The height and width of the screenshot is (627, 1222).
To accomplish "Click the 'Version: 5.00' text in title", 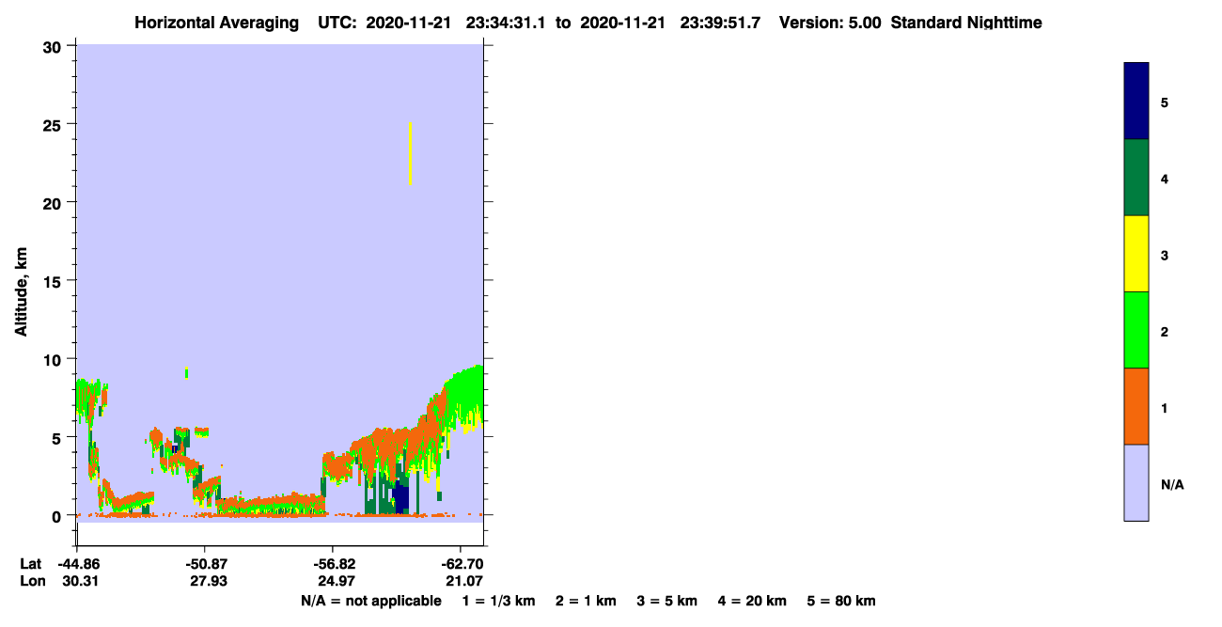I will click(x=830, y=23).
